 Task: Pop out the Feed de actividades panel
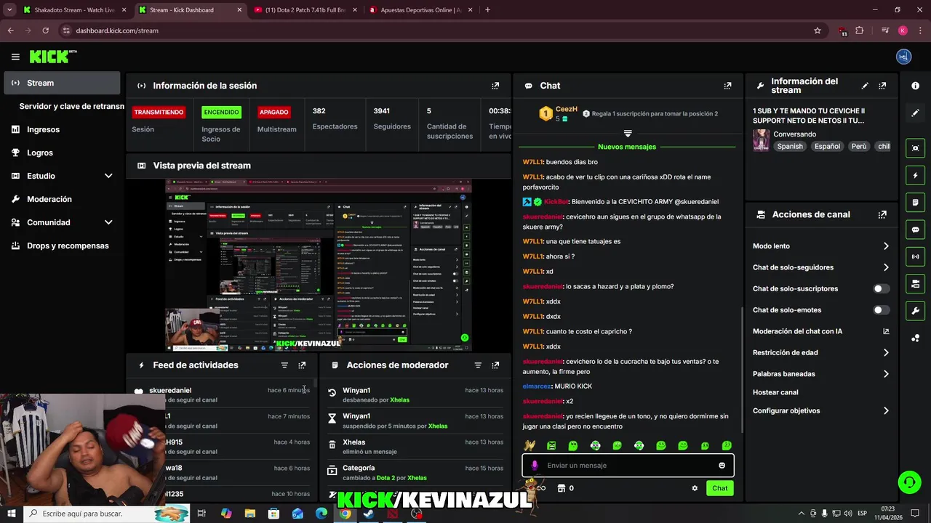302,365
